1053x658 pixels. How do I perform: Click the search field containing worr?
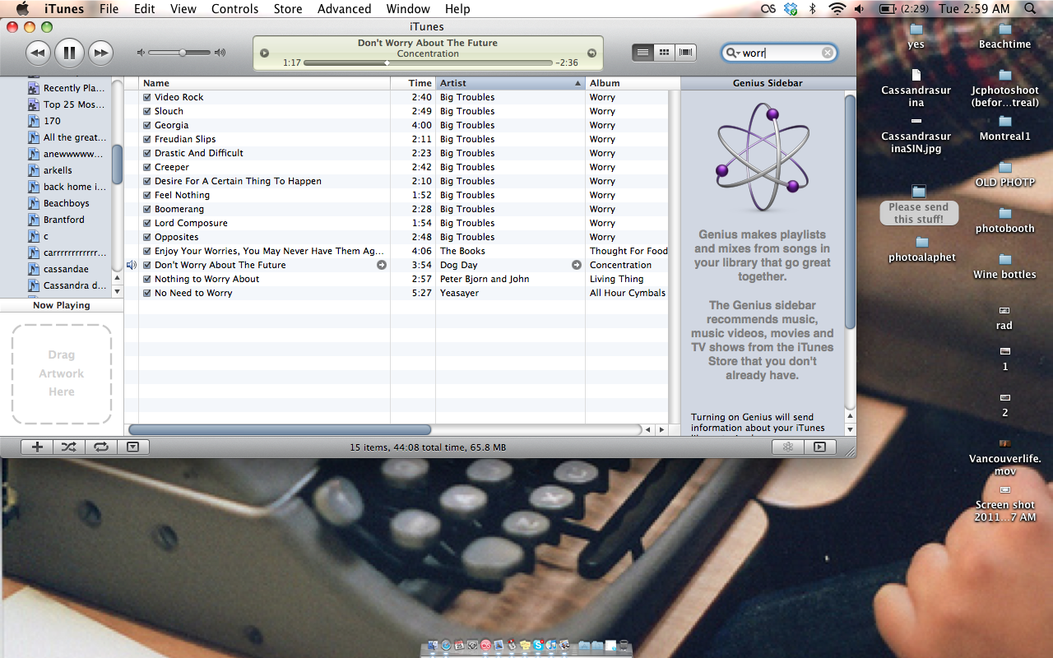[x=779, y=53]
